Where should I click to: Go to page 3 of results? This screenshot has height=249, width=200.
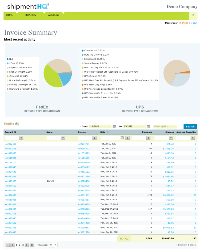23,245
